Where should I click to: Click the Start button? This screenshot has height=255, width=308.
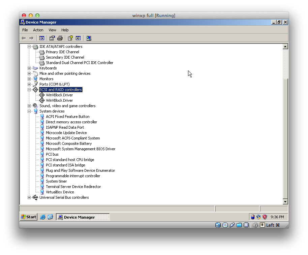(x=29, y=217)
